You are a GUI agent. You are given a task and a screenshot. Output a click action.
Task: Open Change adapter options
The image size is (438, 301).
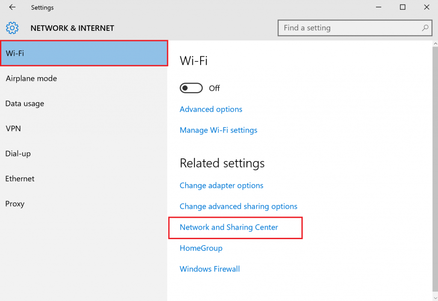(x=222, y=185)
